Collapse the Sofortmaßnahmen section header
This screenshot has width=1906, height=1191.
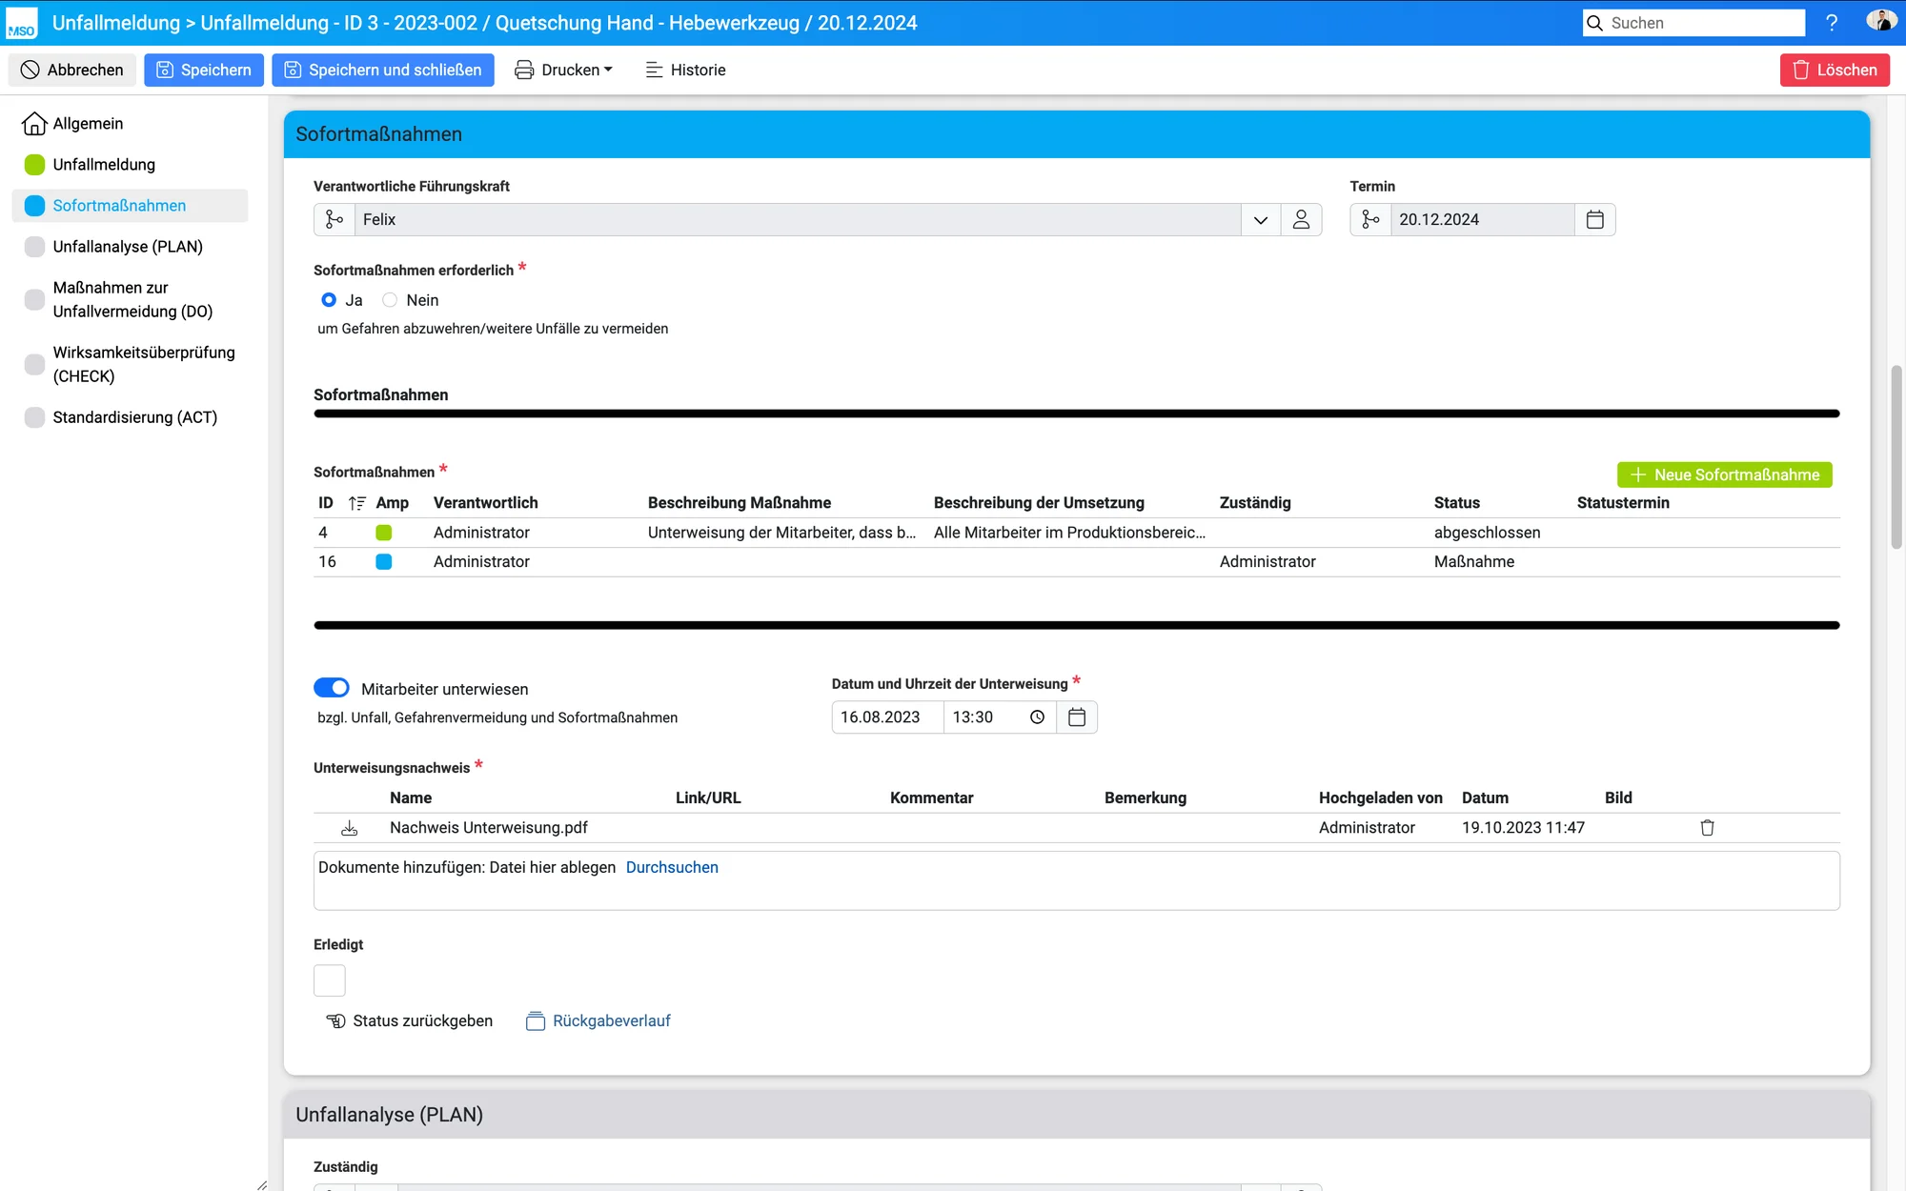(1077, 134)
